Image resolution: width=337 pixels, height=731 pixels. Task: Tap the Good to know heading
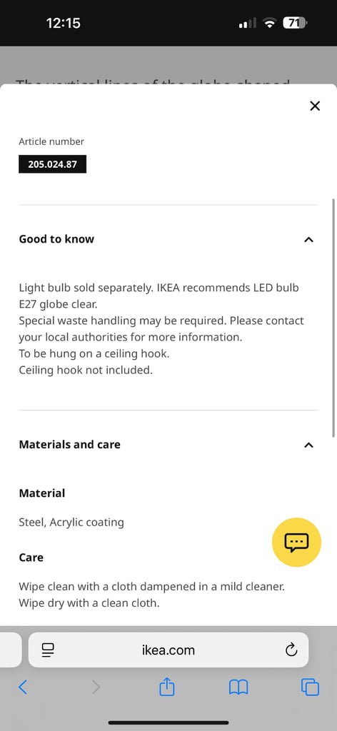pos(56,239)
